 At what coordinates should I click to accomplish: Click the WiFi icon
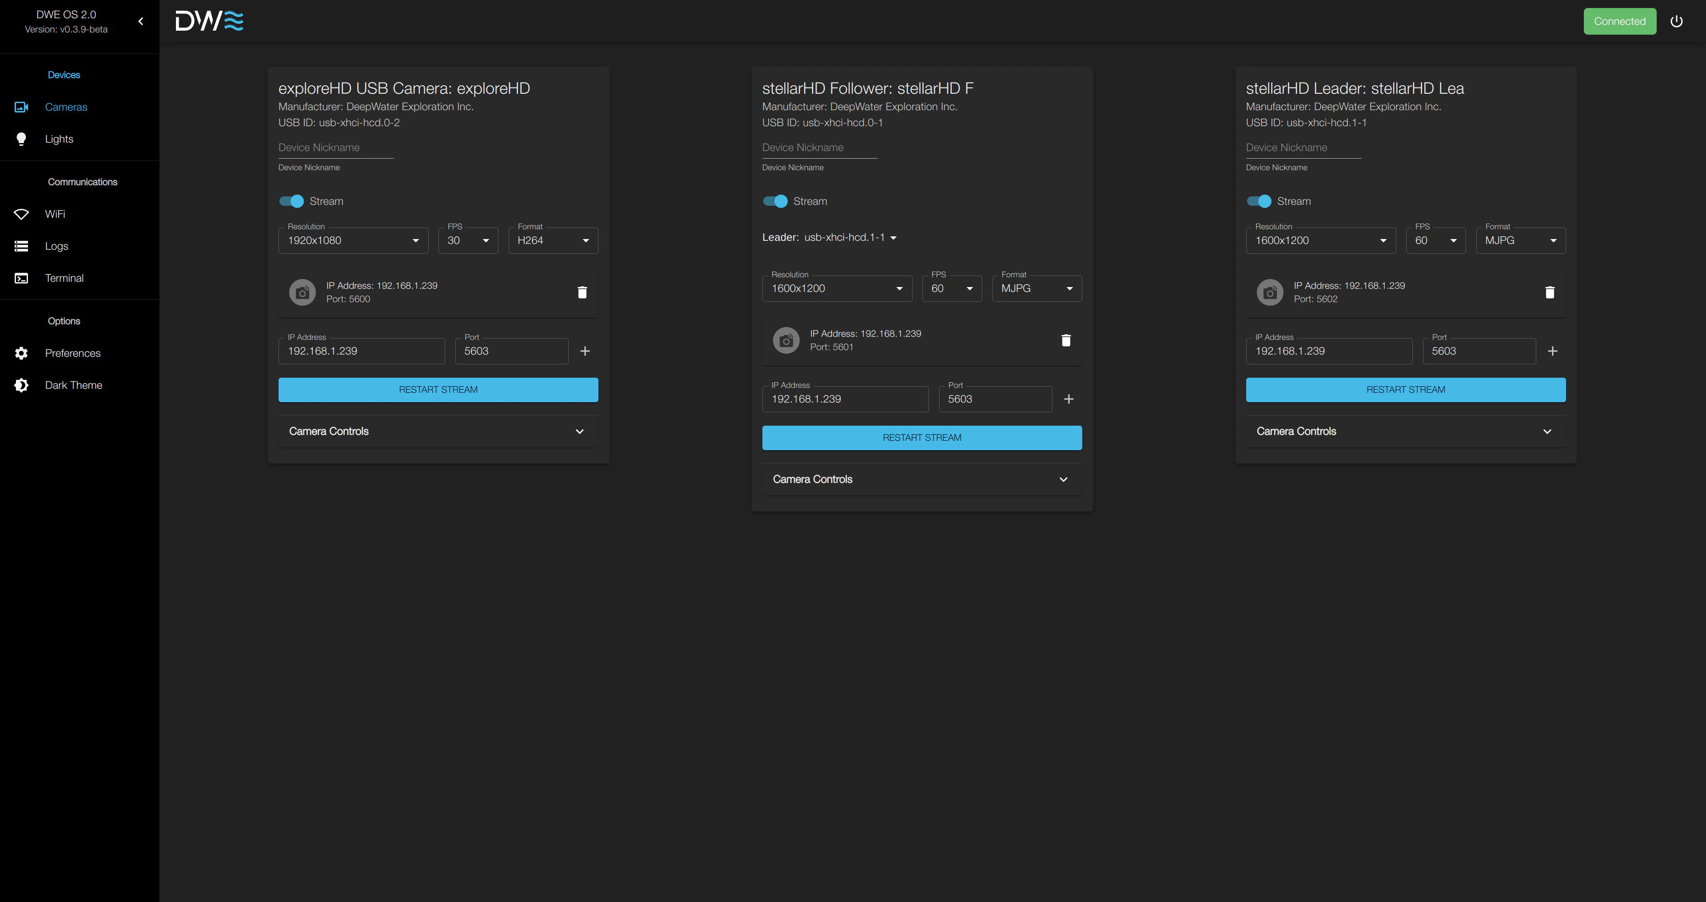point(21,214)
